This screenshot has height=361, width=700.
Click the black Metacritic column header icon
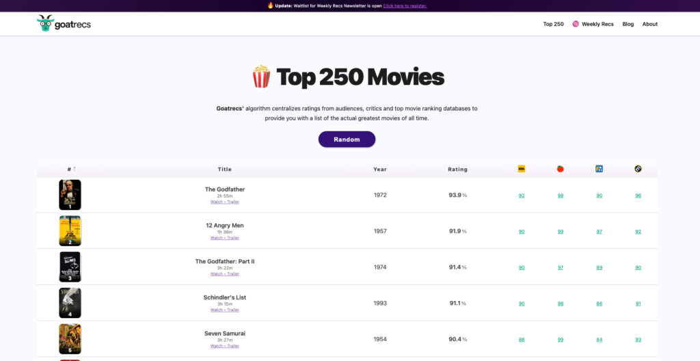(638, 169)
